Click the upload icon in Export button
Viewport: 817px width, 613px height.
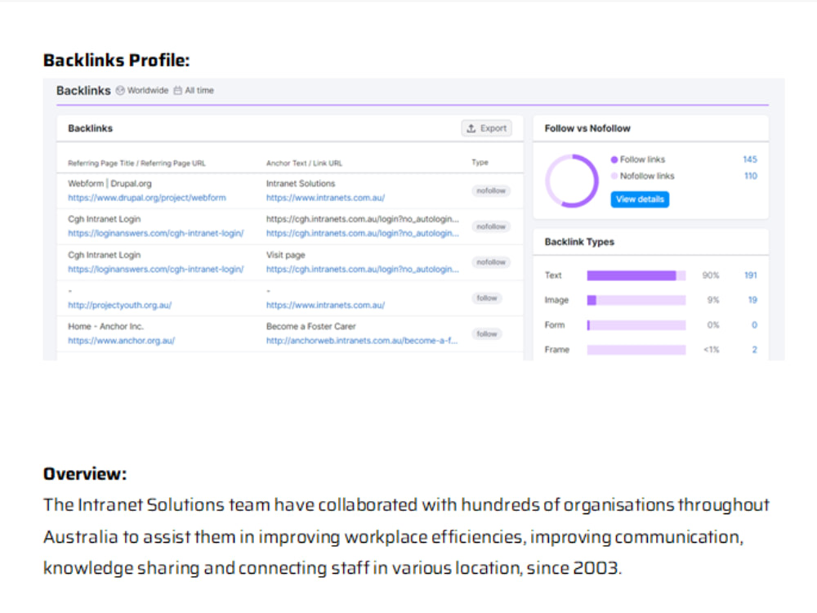(471, 128)
